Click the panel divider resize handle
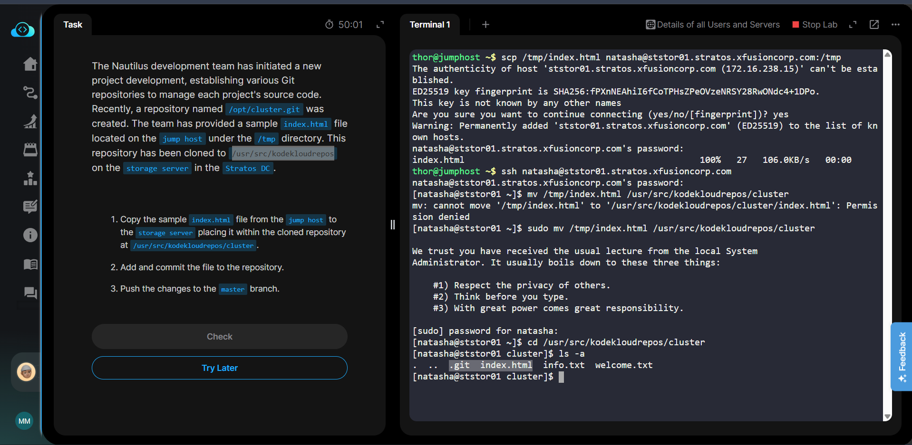Image resolution: width=912 pixels, height=445 pixels. coord(393,225)
